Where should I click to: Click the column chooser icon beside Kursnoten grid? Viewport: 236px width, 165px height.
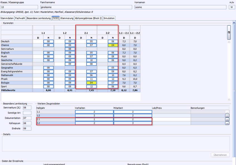point(229,32)
